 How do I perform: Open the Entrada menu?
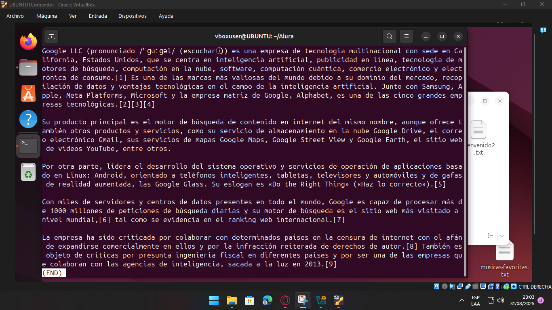pos(98,16)
